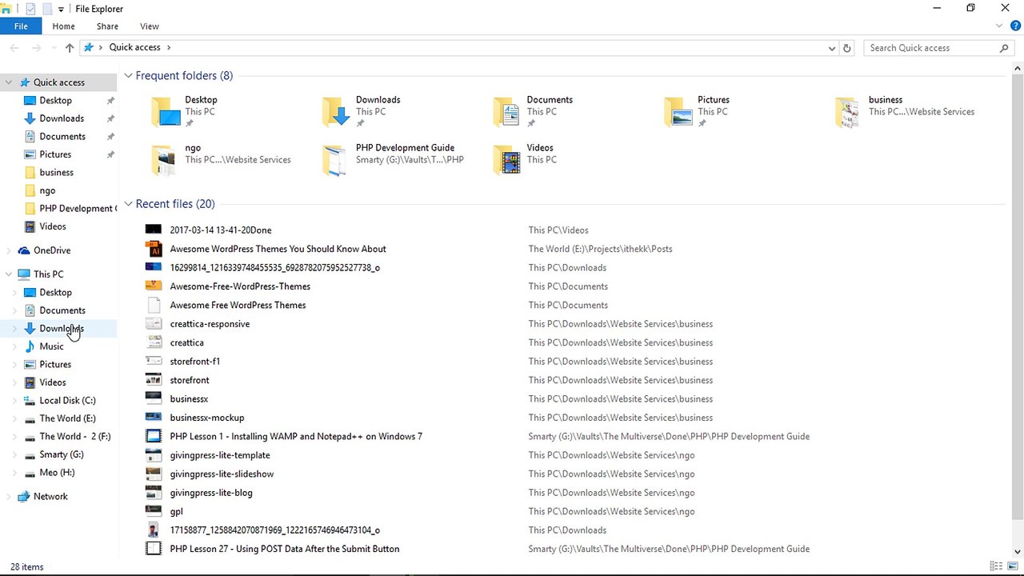This screenshot has height=576, width=1024.
Task: Open the Documents frequent folder icon
Action: (507, 112)
